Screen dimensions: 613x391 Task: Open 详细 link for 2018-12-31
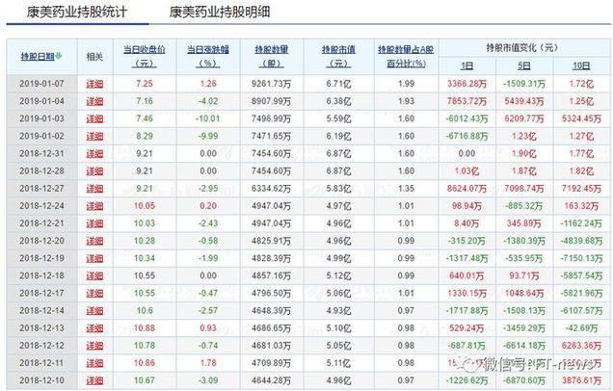pos(94,153)
